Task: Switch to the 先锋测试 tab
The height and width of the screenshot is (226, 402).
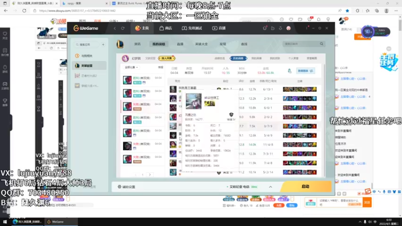Action: pos(192,28)
